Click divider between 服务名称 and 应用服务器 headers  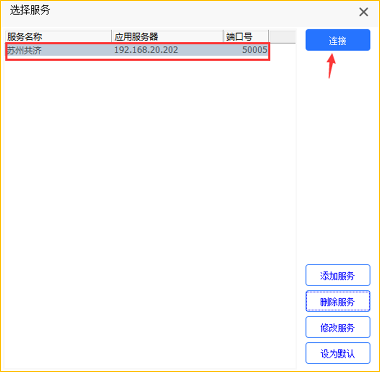(x=112, y=36)
